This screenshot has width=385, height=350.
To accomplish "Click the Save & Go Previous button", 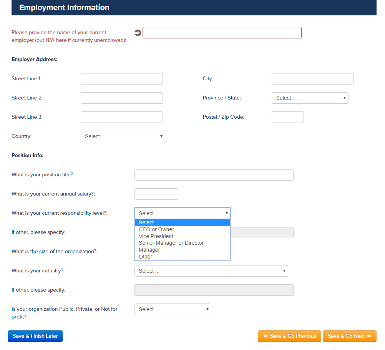I will tap(289, 336).
